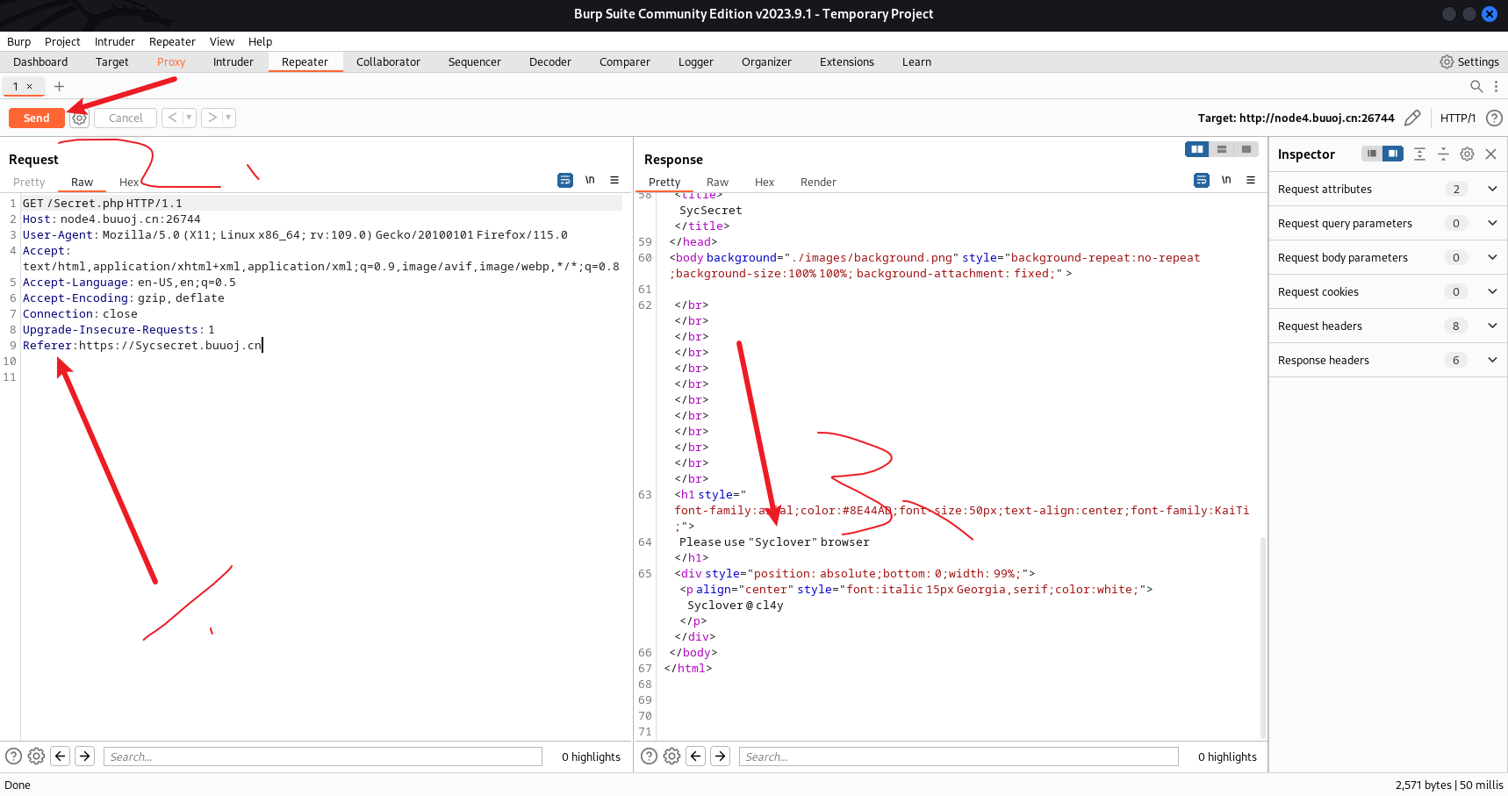Edit target with the pencil icon
The image size is (1508, 796).
[x=1412, y=118]
